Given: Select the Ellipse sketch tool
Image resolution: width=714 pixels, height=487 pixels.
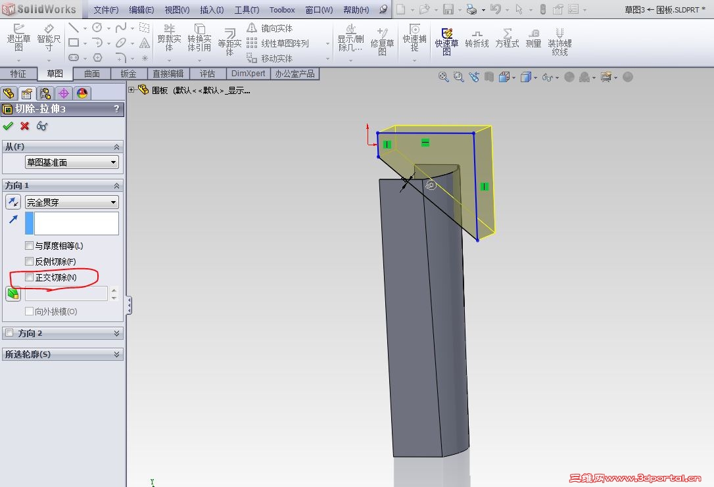Looking at the screenshot, I should point(121,43).
